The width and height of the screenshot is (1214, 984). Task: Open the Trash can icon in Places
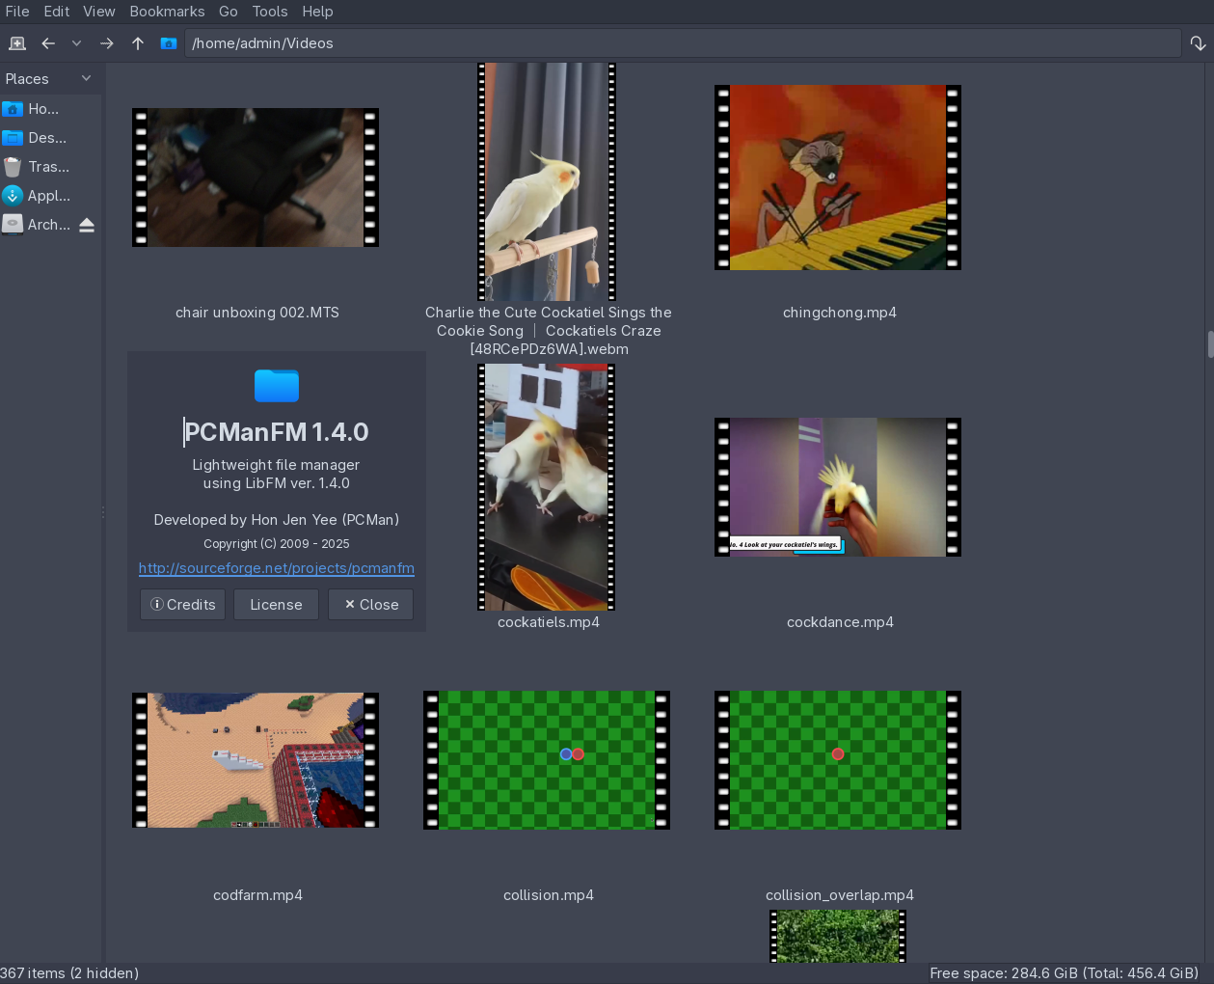pos(13,167)
